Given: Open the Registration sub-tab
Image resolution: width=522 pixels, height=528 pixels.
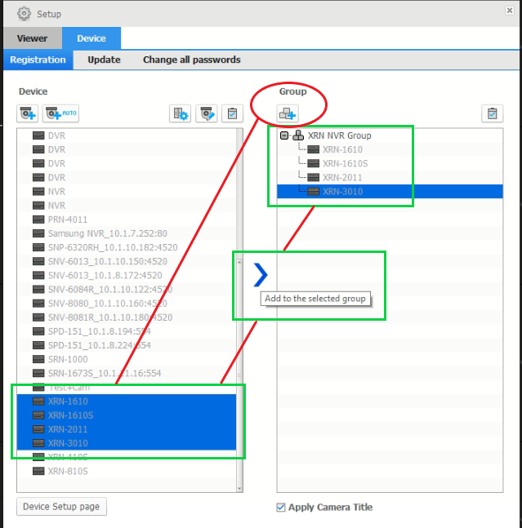Looking at the screenshot, I should click(38, 60).
